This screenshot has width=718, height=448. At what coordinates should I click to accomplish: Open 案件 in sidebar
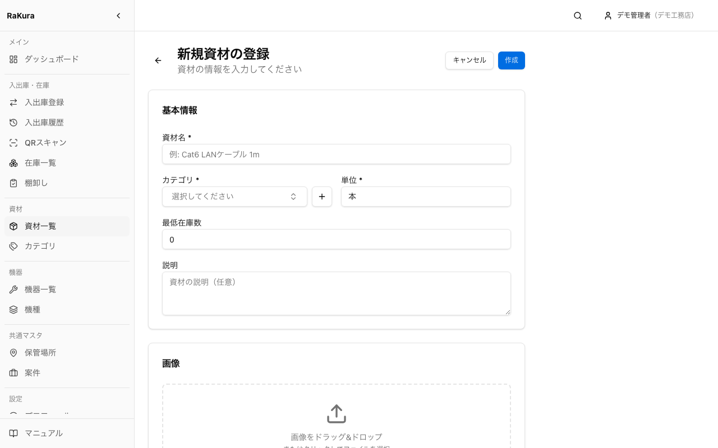[x=67, y=373]
